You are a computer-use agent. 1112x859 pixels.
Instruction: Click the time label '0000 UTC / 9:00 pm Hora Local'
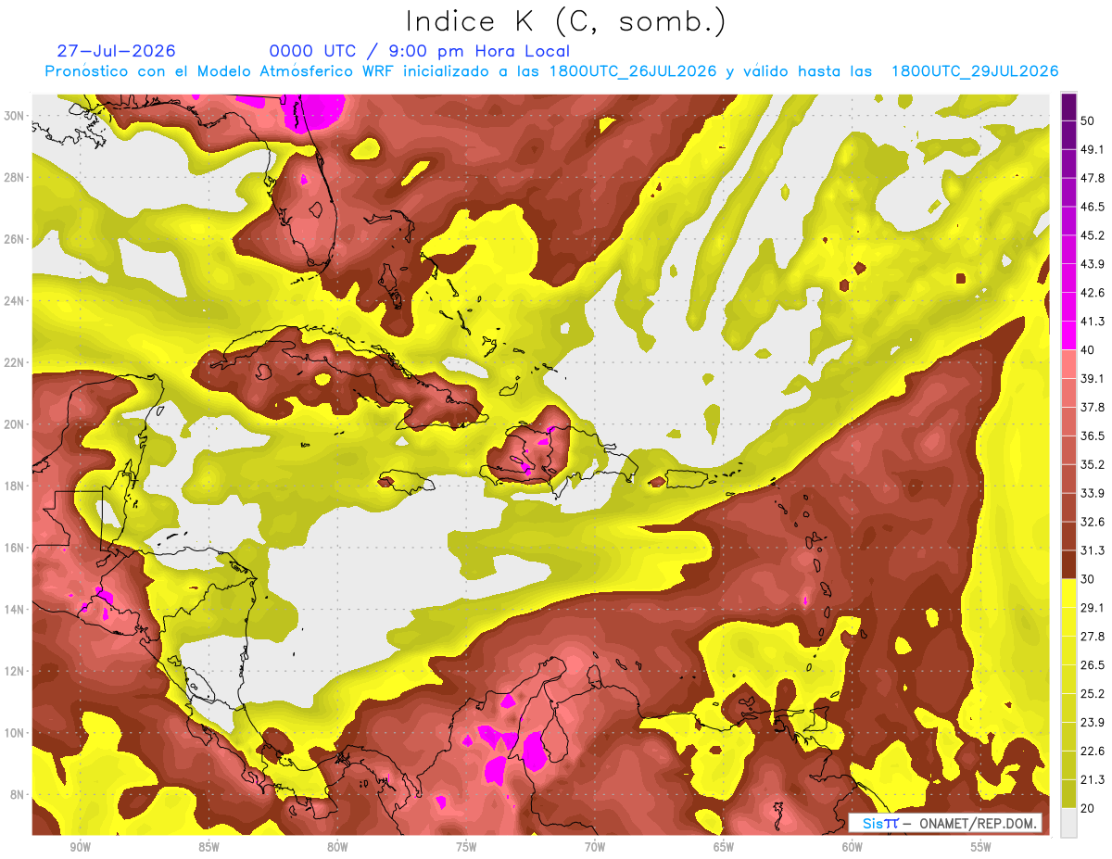pyautogui.click(x=419, y=51)
